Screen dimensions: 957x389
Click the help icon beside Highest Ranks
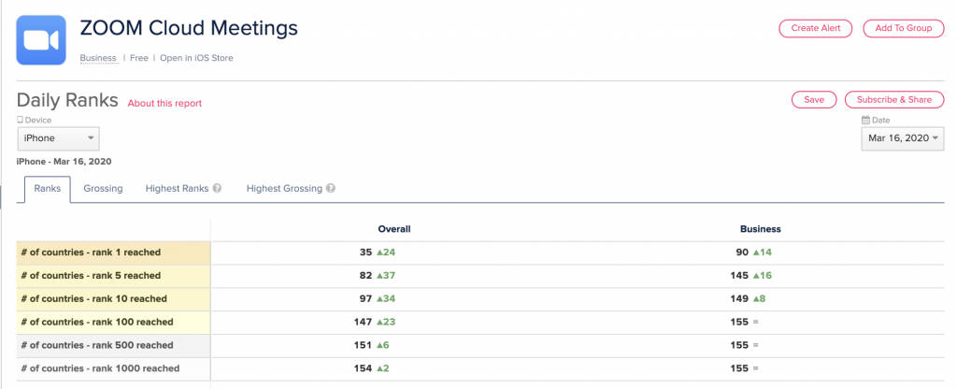click(x=217, y=189)
